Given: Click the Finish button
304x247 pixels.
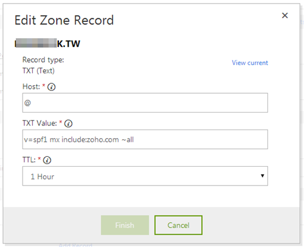Looking at the screenshot, I should 125,225.
